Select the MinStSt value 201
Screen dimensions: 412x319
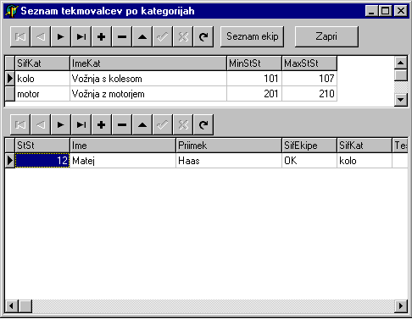[254, 94]
